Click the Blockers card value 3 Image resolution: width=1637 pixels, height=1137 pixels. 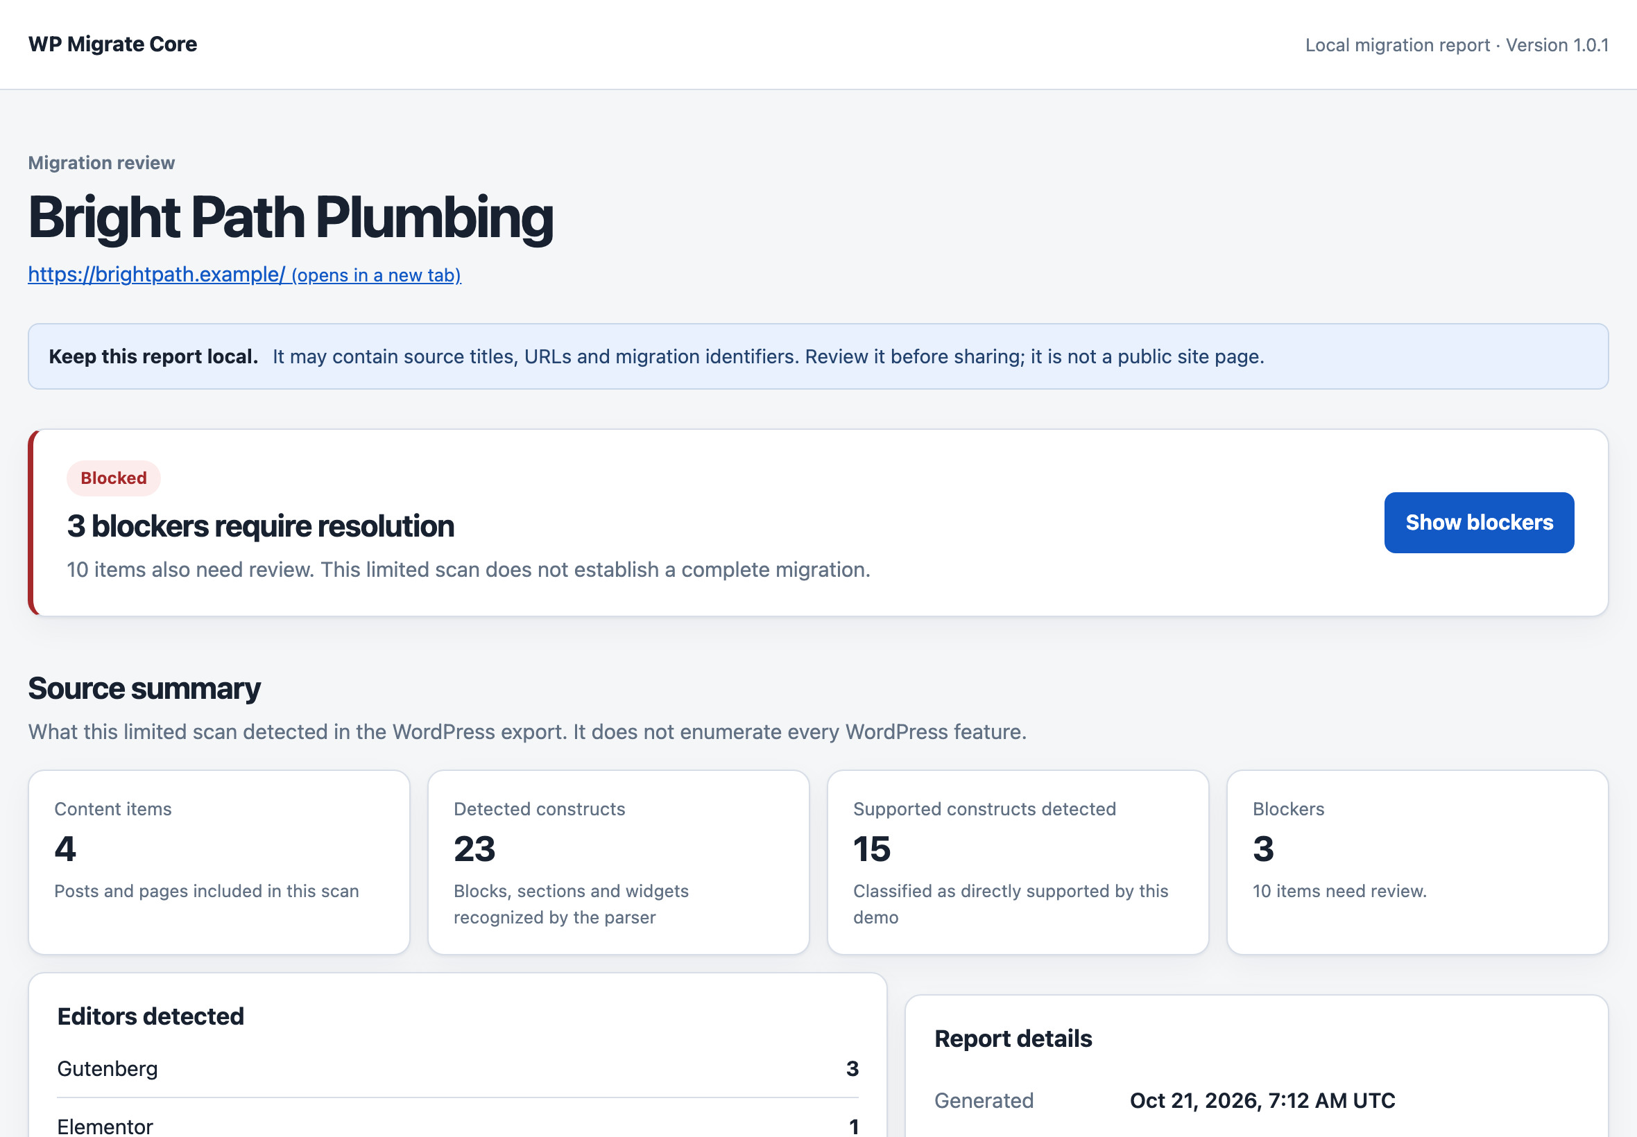click(1263, 849)
